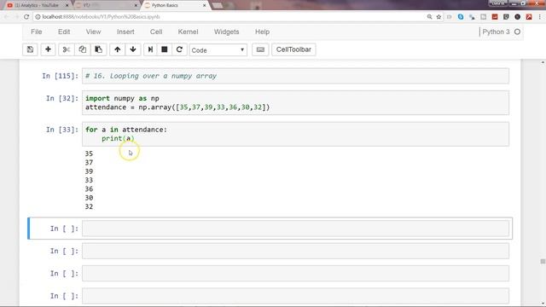Viewport: 546px width, 307px height.
Task: Bookmark this page with the star
Action: coord(439,17)
